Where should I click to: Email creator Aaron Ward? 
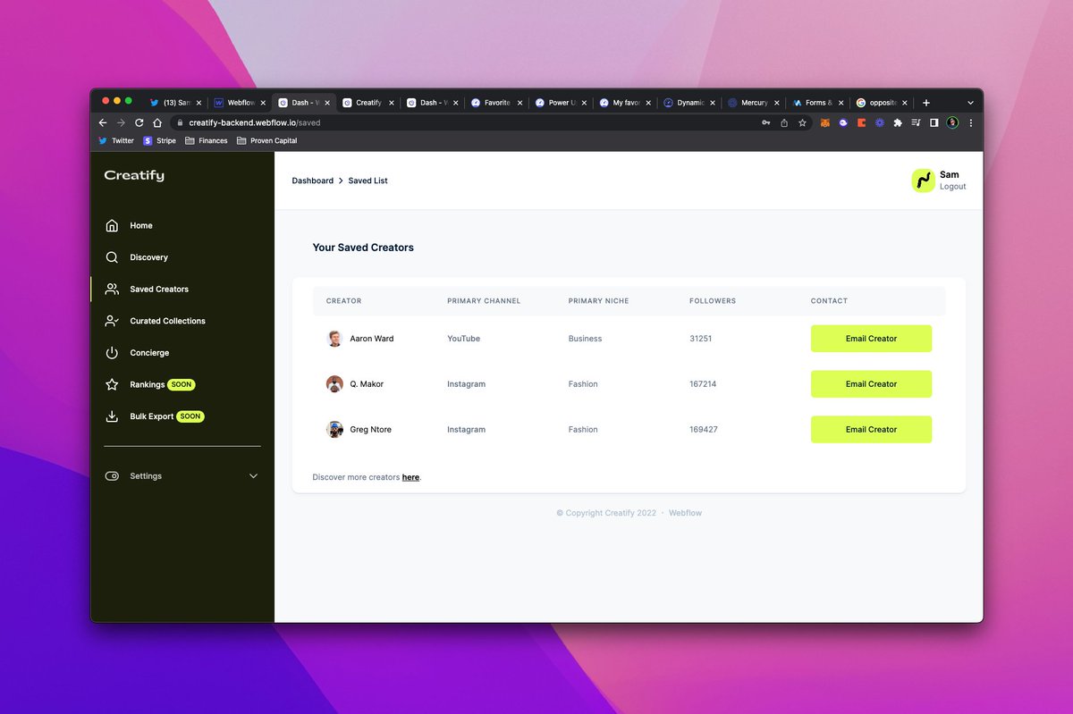(871, 339)
